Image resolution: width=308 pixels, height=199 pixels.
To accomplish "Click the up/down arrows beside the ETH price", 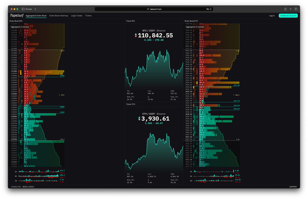I will (x=139, y=119).
